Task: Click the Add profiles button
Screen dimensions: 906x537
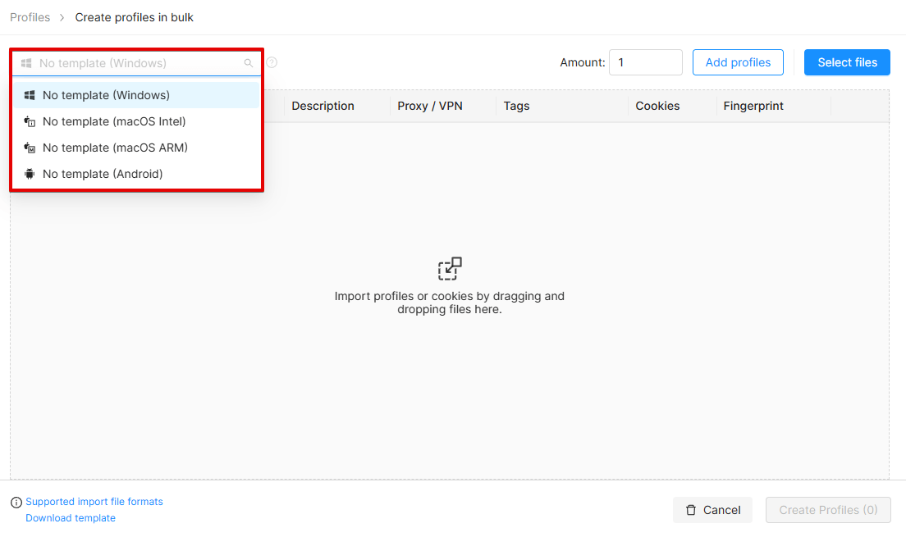Action: (738, 62)
